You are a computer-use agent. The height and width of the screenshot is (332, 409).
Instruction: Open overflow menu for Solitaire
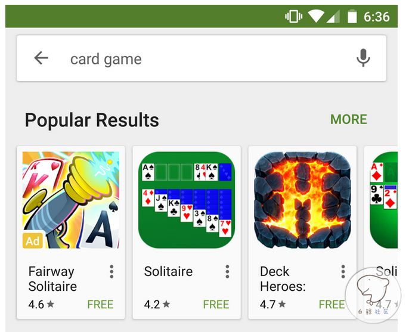tap(228, 272)
